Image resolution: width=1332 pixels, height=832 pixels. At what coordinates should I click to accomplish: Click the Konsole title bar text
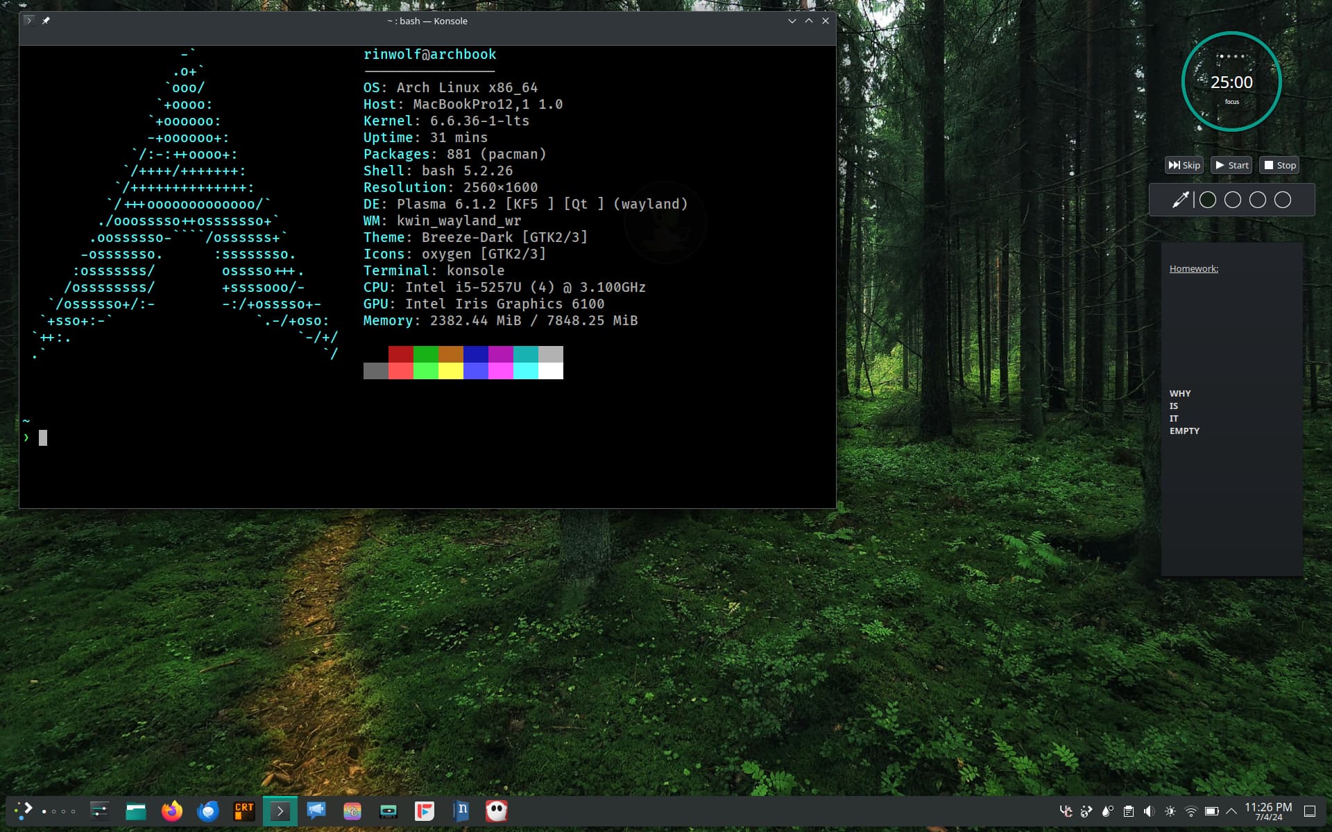point(427,21)
